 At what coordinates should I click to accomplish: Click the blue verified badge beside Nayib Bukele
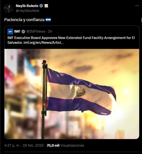point(41,6)
